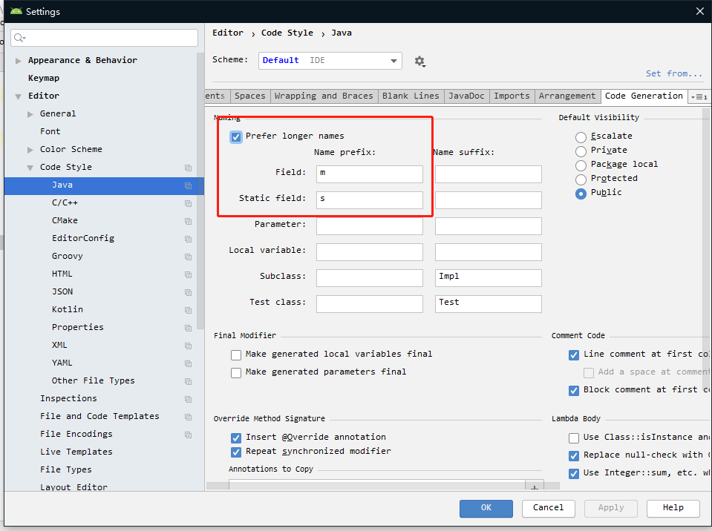Click the copy icon beside Other File Types

(x=188, y=381)
